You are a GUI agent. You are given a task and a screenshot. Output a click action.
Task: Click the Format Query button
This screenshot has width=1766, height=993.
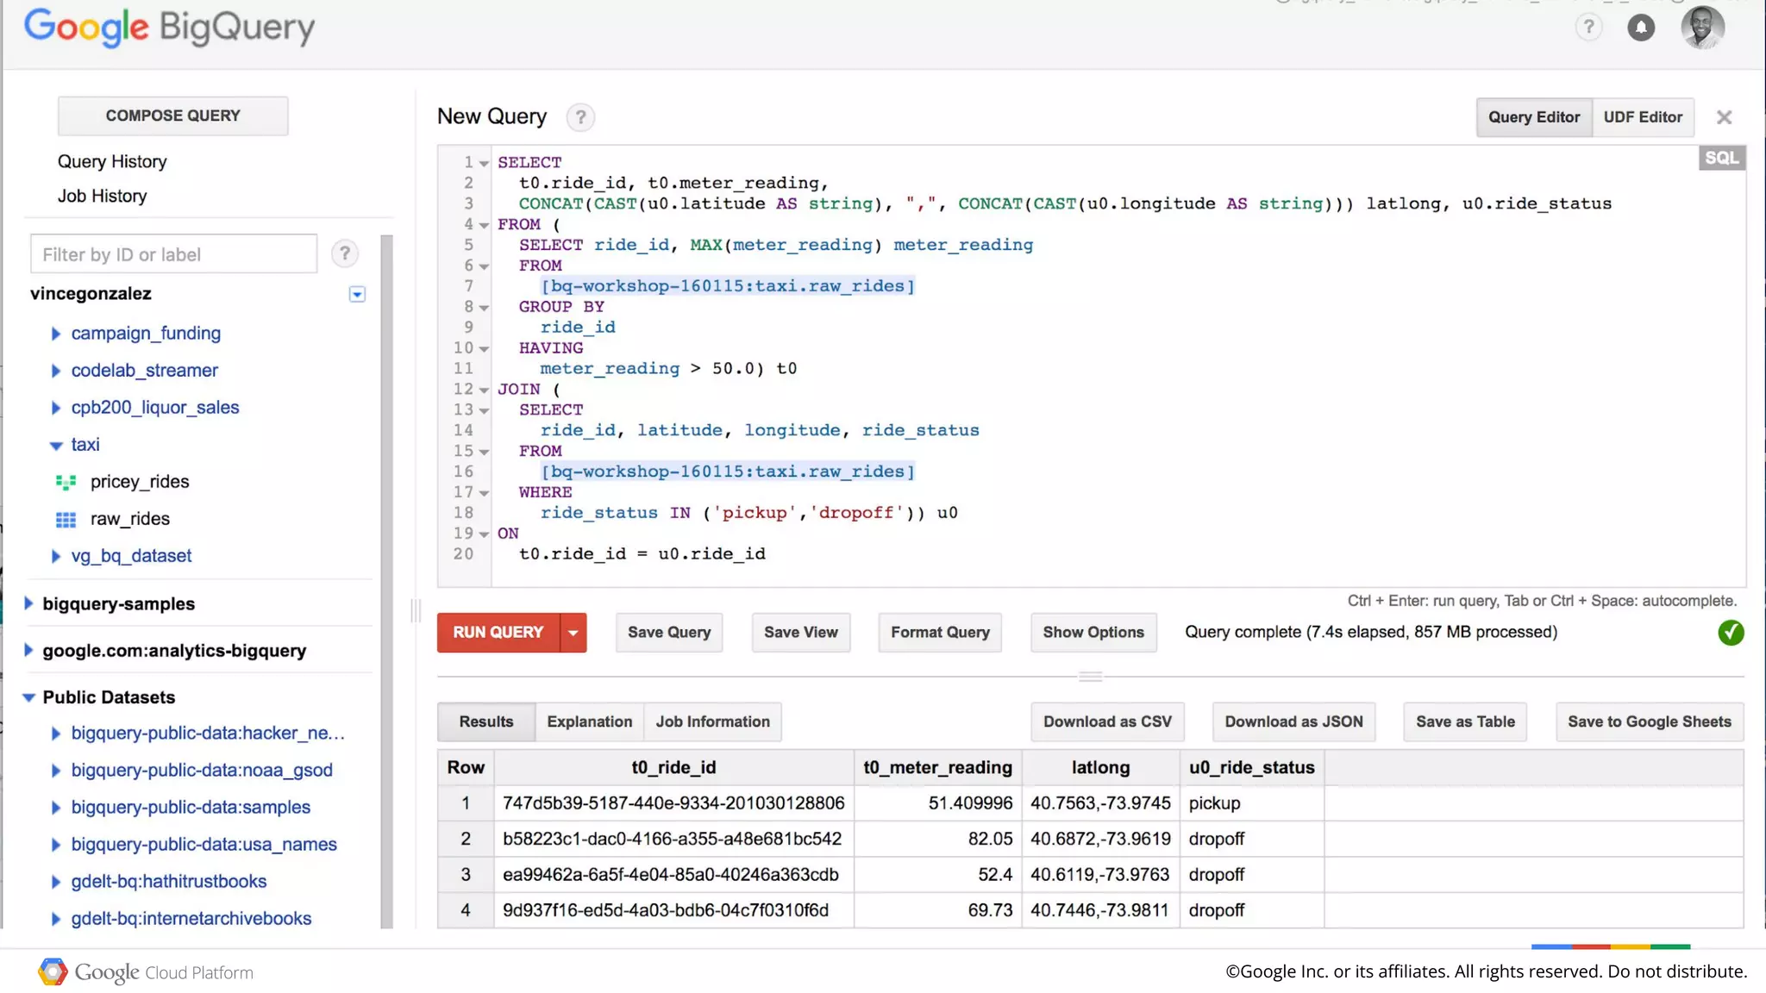939,633
